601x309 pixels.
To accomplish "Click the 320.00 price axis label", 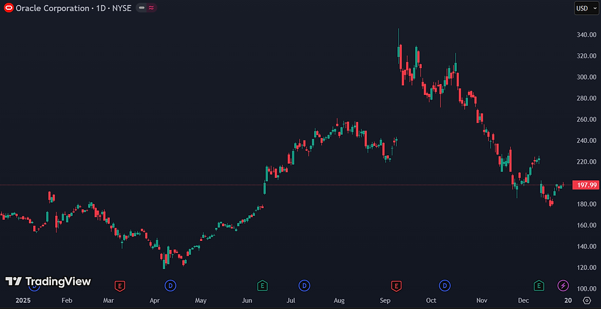I will click(586, 56).
